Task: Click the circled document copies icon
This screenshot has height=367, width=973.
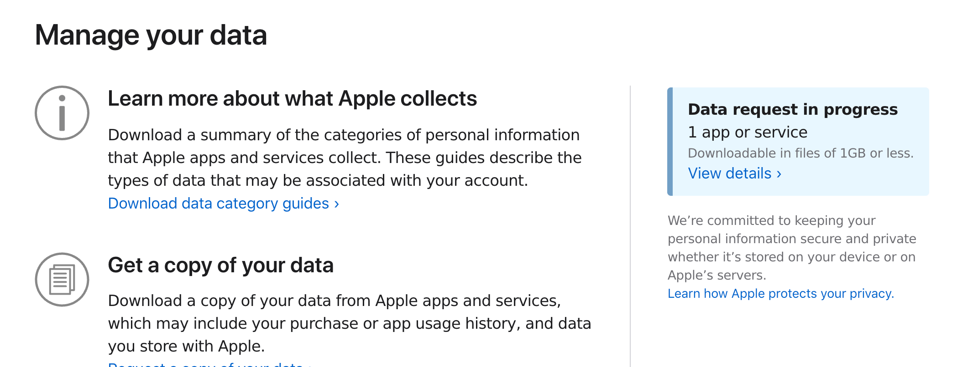Action: click(62, 280)
